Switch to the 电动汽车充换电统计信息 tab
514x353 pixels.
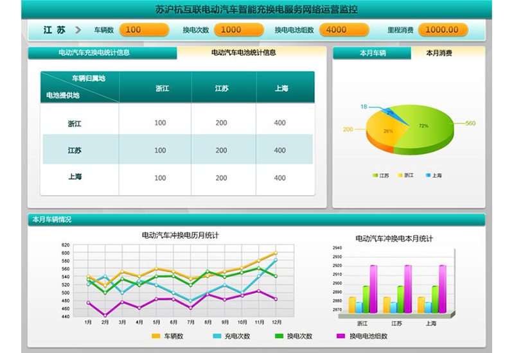click(103, 53)
